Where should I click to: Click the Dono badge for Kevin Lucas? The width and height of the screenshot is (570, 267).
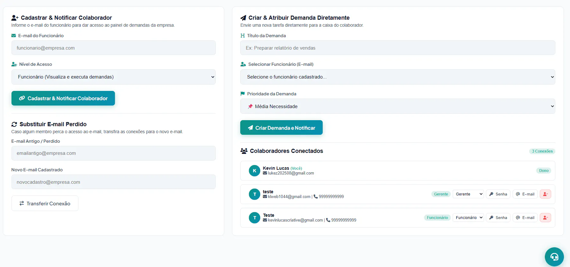pos(544,171)
